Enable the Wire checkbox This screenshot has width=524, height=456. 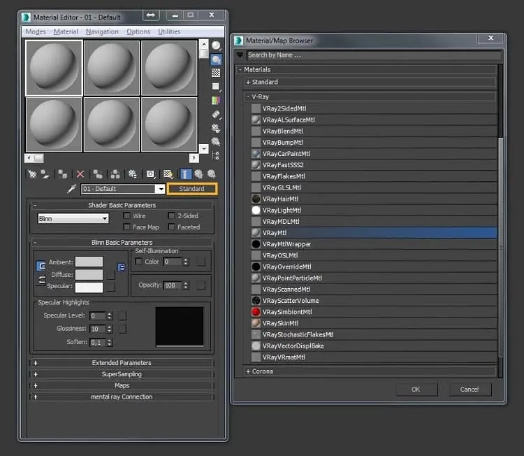(x=126, y=215)
